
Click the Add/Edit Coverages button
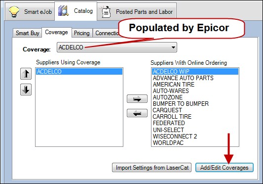(225, 168)
